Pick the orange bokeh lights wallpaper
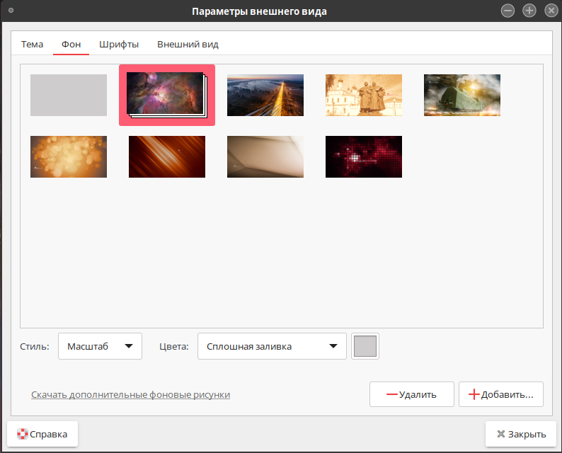The width and height of the screenshot is (562, 453). (x=69, y=156)
